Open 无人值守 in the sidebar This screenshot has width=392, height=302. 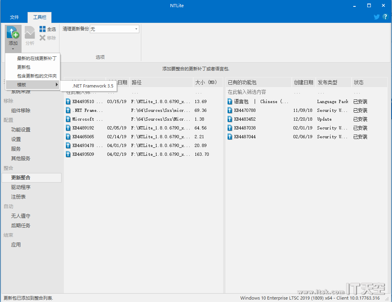click(21, 216)
